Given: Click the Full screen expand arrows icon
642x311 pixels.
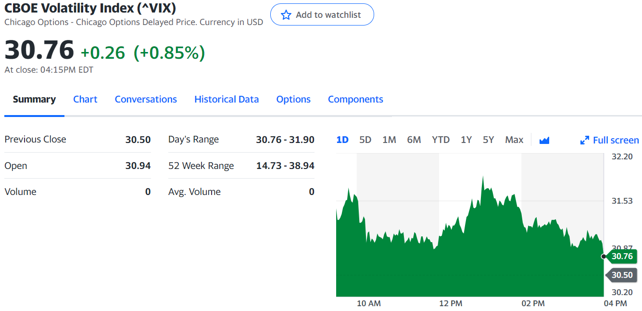Looking at the screenshot, I should [x=585, y=140].
